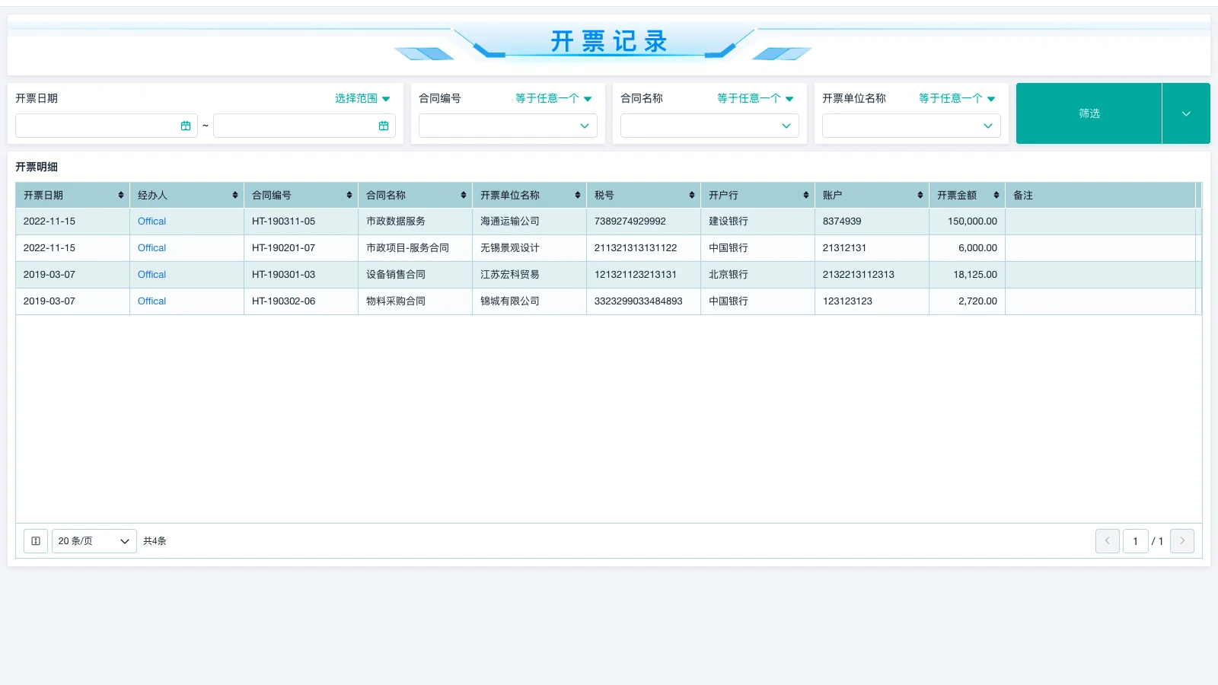The image size is (1218, 685).
Task: Change the 20 条/页 page size selector
Action: 94,541
